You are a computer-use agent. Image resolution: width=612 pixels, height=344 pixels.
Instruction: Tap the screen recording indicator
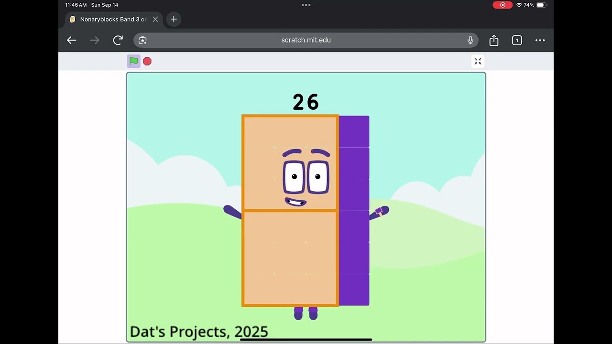point(503,5)
